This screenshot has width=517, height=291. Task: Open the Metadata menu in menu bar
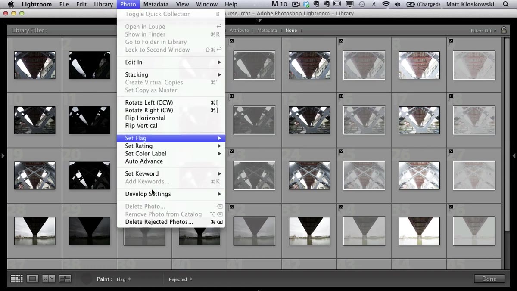(156, 4)
